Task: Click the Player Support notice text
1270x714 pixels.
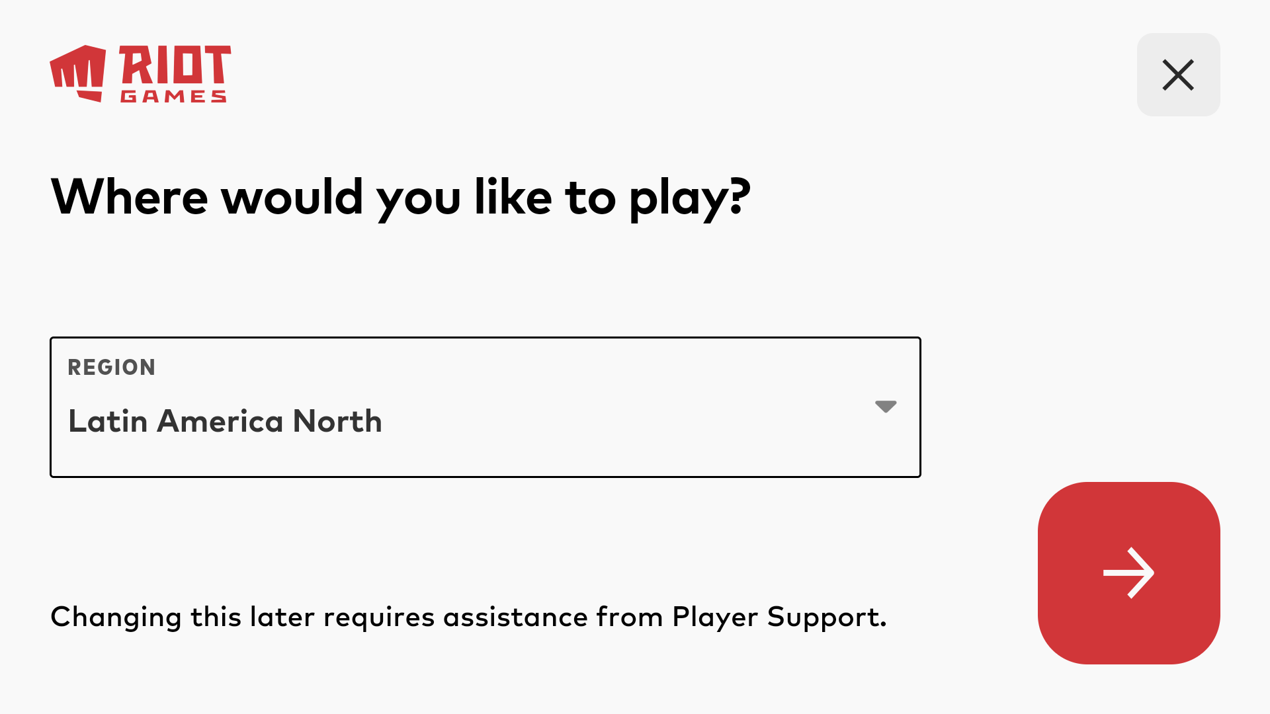Action: click(x=468, y=617)
